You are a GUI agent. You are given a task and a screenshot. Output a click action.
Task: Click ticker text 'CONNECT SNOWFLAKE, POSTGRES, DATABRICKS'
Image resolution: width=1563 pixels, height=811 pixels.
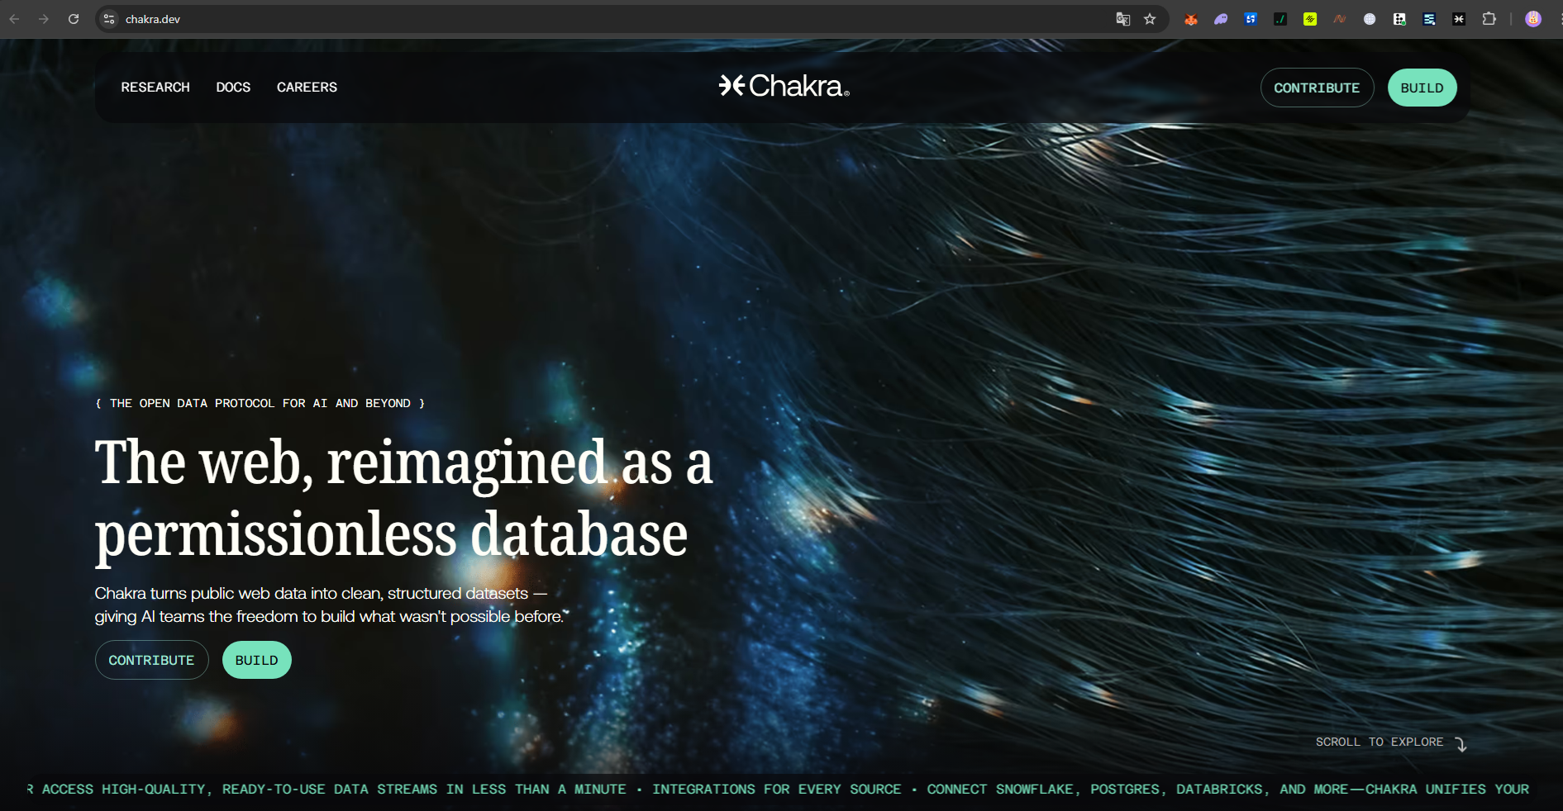(1098, 789)
